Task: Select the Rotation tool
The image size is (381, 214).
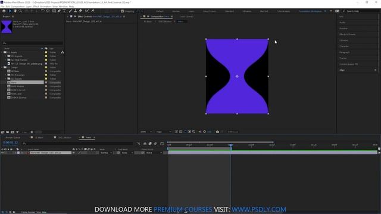Action: (x=42, y=11)
